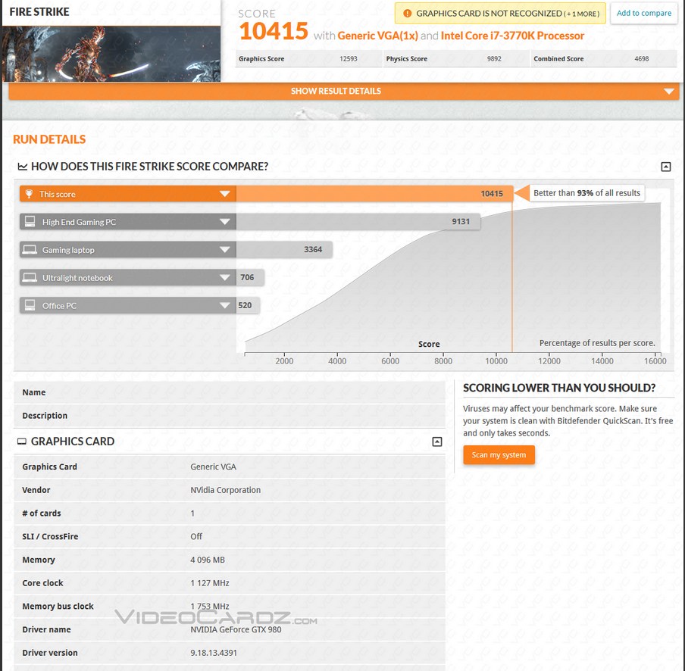Image resolution: width=685 pixels, height=671 pixels.
Task: Click the SCORING LOWER THAN YOU SHOULD heading
Action: 559,388
